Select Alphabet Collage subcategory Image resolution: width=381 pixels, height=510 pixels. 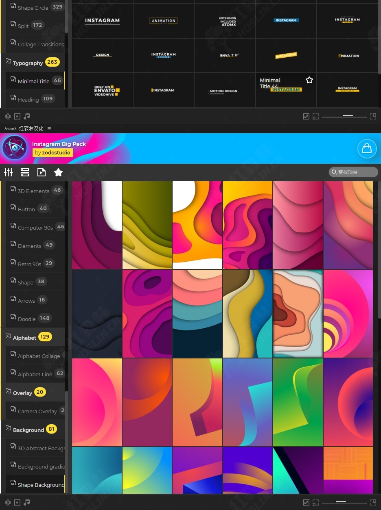(35, 356)
